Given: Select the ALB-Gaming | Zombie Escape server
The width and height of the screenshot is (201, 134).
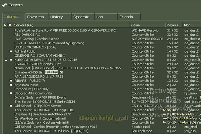Looking at the screenshot, I should (x=38, y=39).
